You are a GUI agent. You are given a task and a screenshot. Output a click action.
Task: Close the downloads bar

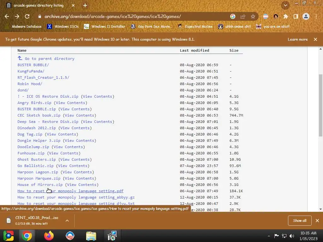317,221
